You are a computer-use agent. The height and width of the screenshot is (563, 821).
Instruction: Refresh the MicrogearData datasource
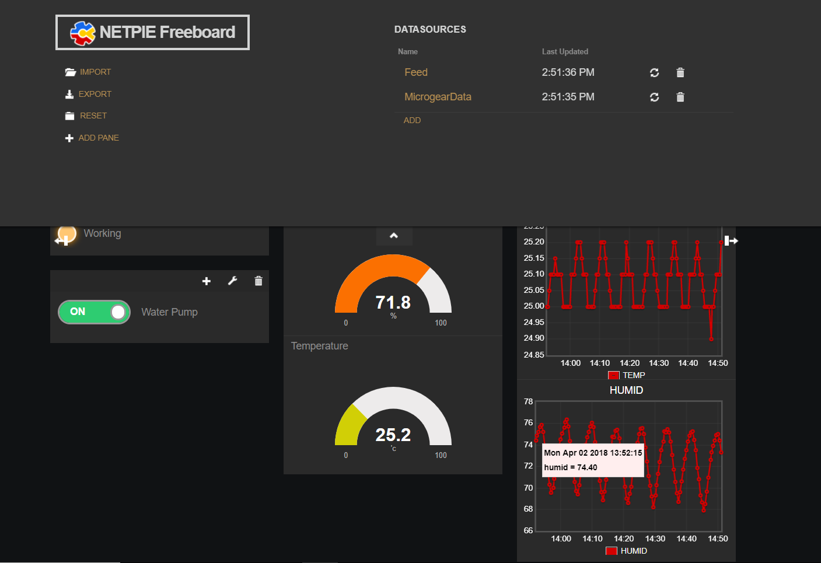coord(654,97)
